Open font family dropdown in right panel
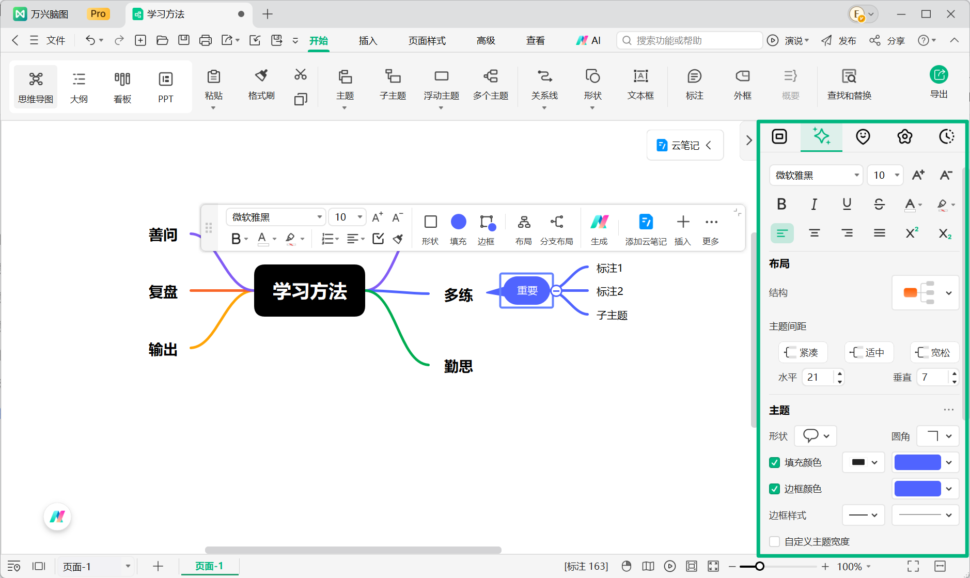 (816, 175)
